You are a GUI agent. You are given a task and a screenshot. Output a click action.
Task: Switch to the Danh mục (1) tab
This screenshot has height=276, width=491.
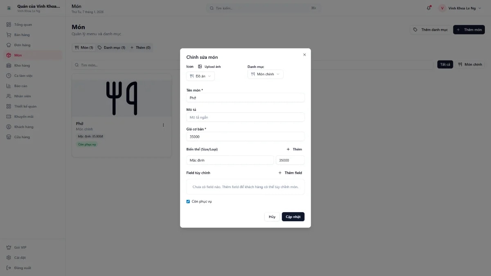coord(111,48)
